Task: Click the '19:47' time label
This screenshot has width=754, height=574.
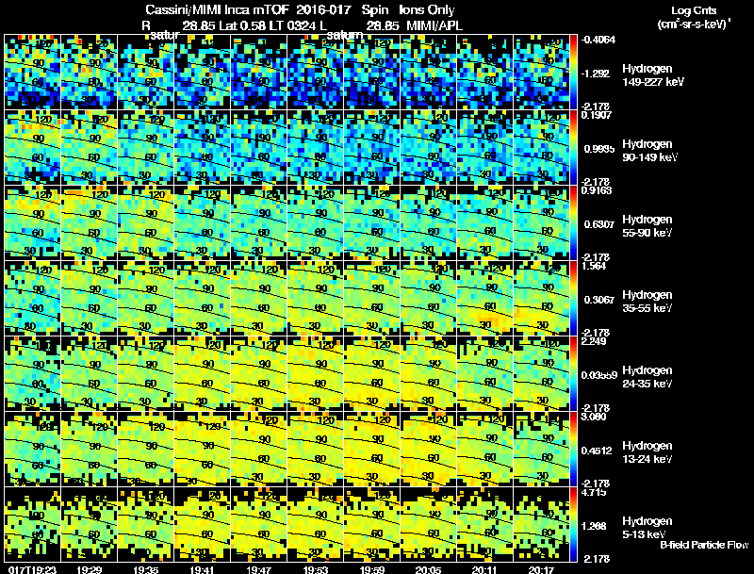Action: pos(258,569)
